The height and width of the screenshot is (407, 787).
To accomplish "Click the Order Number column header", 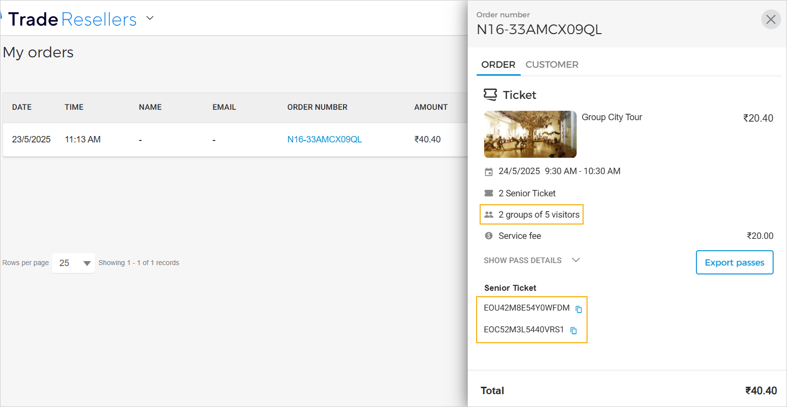I will pos(317,107).
